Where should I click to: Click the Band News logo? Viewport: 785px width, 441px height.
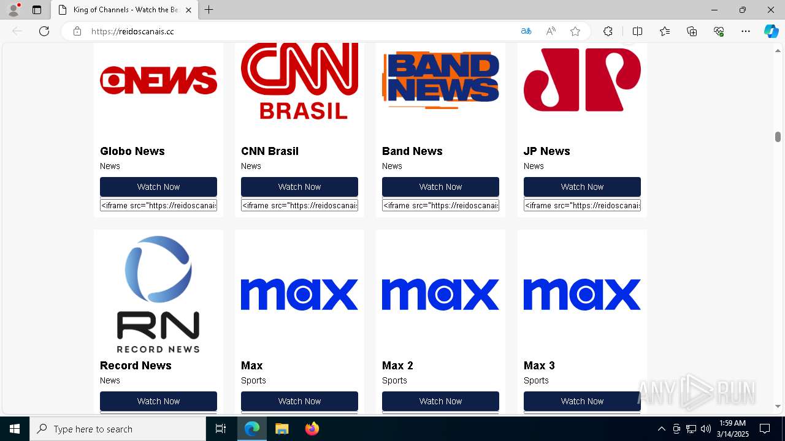[440, 80]
